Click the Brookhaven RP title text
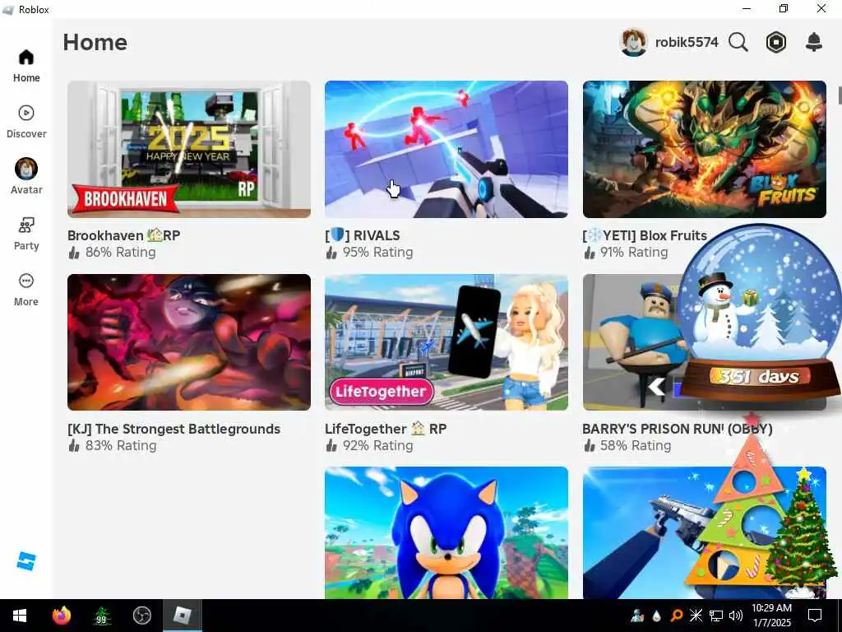 [124, 235]
